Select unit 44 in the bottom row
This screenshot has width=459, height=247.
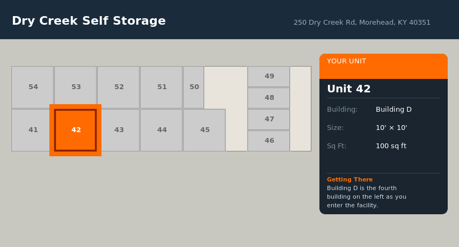162,130
